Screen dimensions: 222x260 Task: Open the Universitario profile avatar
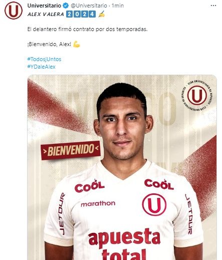pos(14,11)
